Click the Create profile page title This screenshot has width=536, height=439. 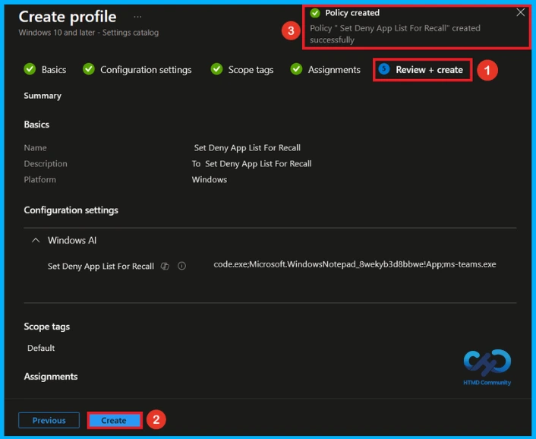(68, 17)
